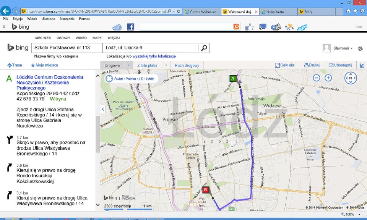367x220 pixels.
Task: Open the browser home page icon
Action: (348, 11)
